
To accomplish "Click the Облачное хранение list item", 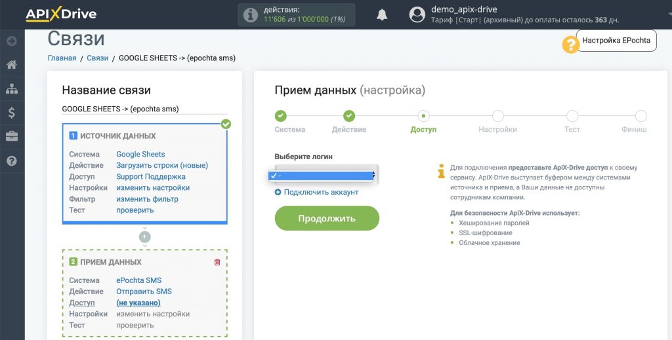I will [x=490, y=242].
